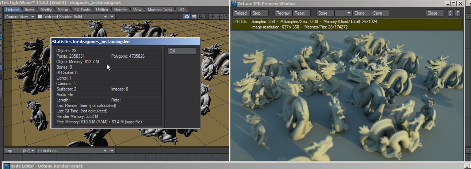471x169 pixels.
Task: Click 'Last Render Time: (not calculated)' row
Action: click(108, 105)
